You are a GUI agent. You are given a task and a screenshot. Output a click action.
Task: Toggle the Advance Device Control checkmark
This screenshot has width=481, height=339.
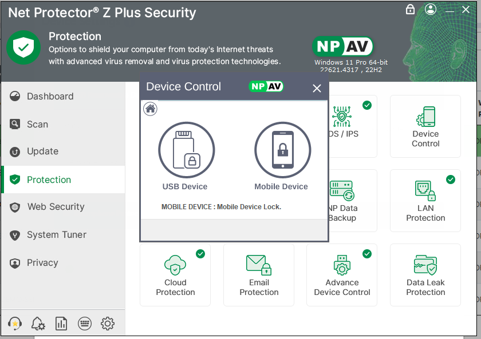pos(367,254)
